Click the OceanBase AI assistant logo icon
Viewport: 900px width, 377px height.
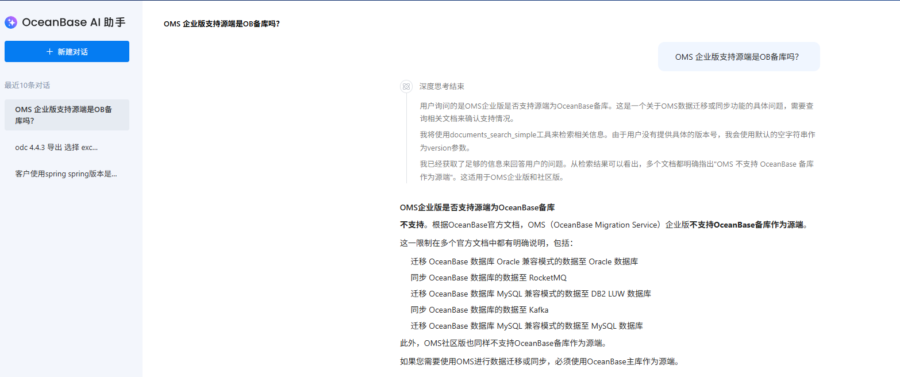pyautogui.click(x=11, y=22)
